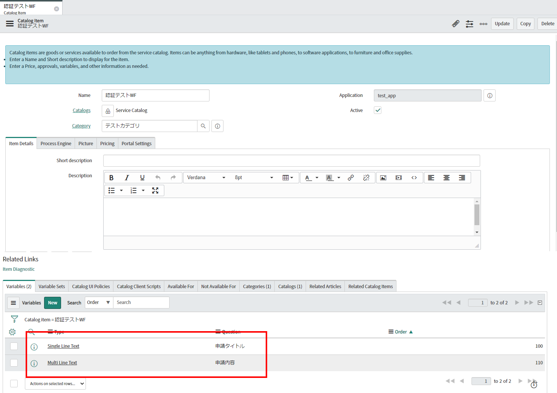Click the undo arrow in editor

pos(158,178)
